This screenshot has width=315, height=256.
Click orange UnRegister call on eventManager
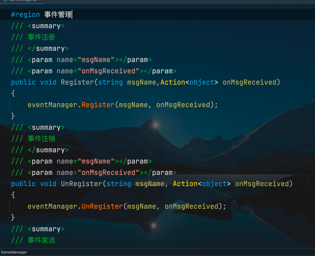(102, 206)
